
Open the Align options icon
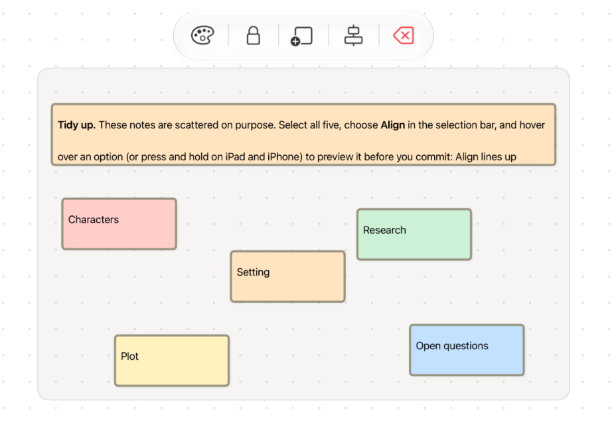tap(353, 35)
